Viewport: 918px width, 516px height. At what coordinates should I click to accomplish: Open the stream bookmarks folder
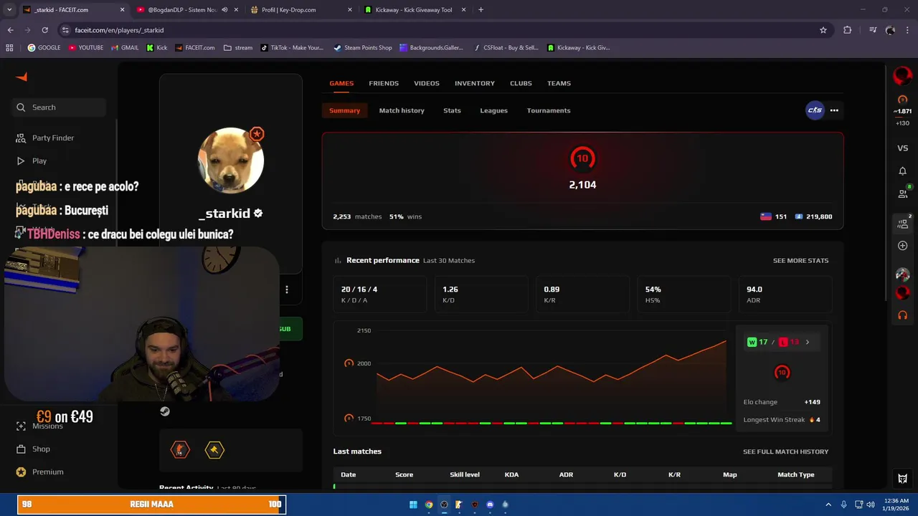tap(238, 48)
